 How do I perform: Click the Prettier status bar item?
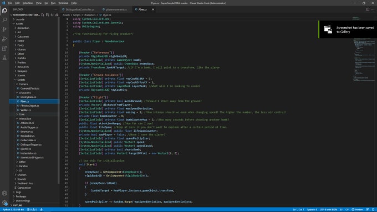(357, 210)
